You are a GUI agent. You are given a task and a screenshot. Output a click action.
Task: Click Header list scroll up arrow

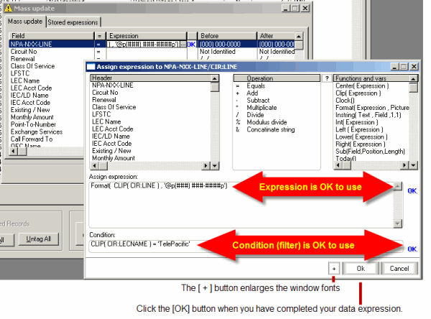tap(215, 78)
